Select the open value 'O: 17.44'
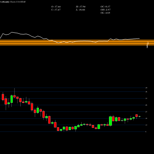 tap(56, 7)
